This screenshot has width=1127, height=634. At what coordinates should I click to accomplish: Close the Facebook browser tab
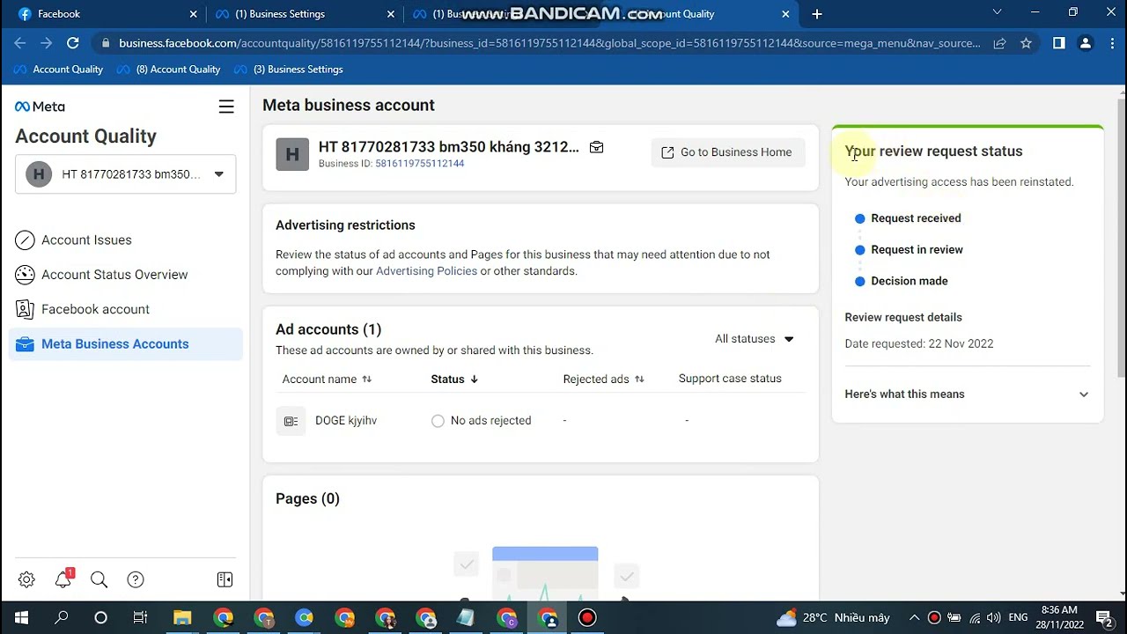point(193,14)
